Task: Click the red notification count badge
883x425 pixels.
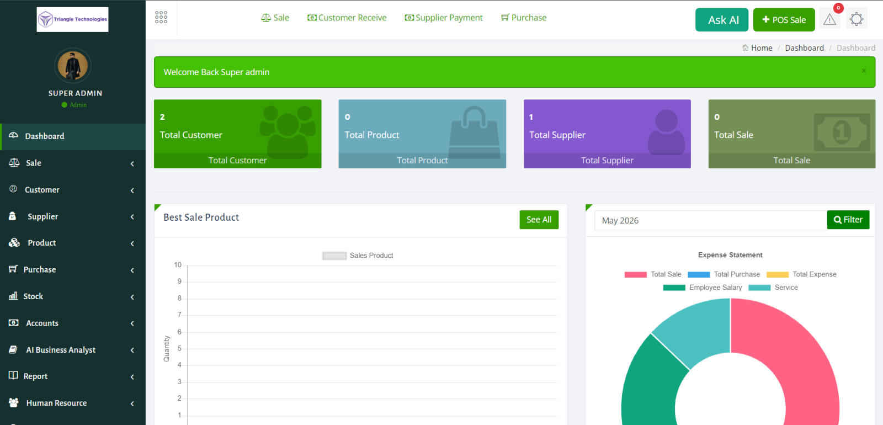Action: [838, 8]
